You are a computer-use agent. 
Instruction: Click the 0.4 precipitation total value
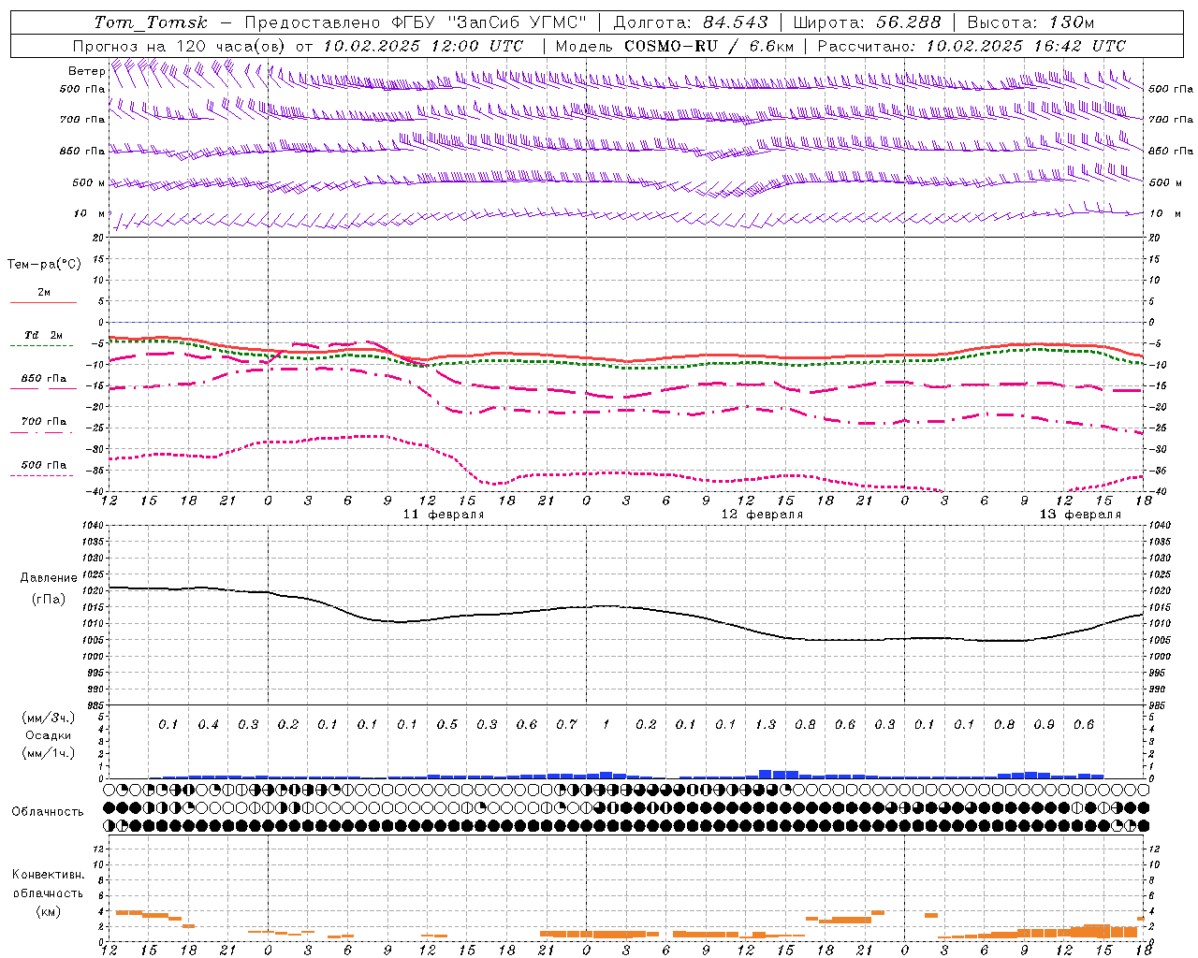(208, 725)
